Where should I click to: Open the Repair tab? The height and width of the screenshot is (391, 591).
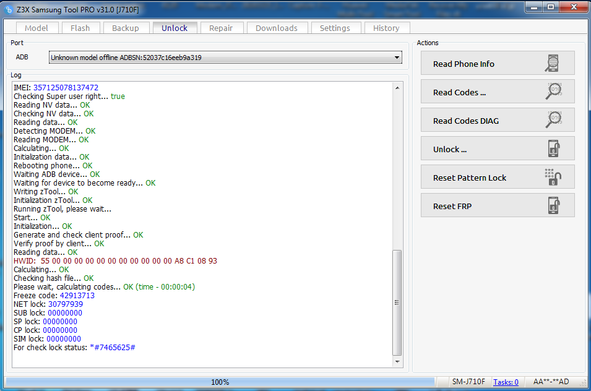(221, 28)
